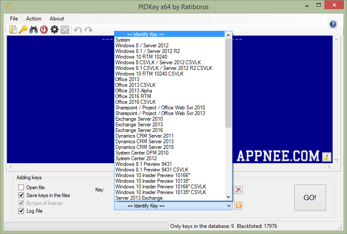Select Dynamics CRM Server 2013 entry
The image size is (347, 234).
169,142
